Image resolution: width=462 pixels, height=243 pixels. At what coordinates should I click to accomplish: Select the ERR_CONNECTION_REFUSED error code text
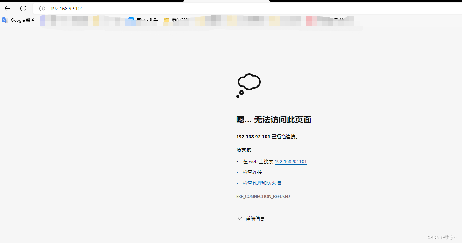click(x=263, y=196)
